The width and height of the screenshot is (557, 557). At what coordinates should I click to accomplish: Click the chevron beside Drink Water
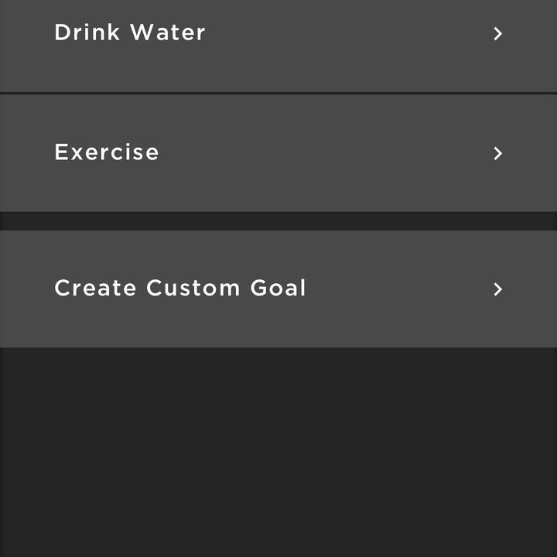498,34
